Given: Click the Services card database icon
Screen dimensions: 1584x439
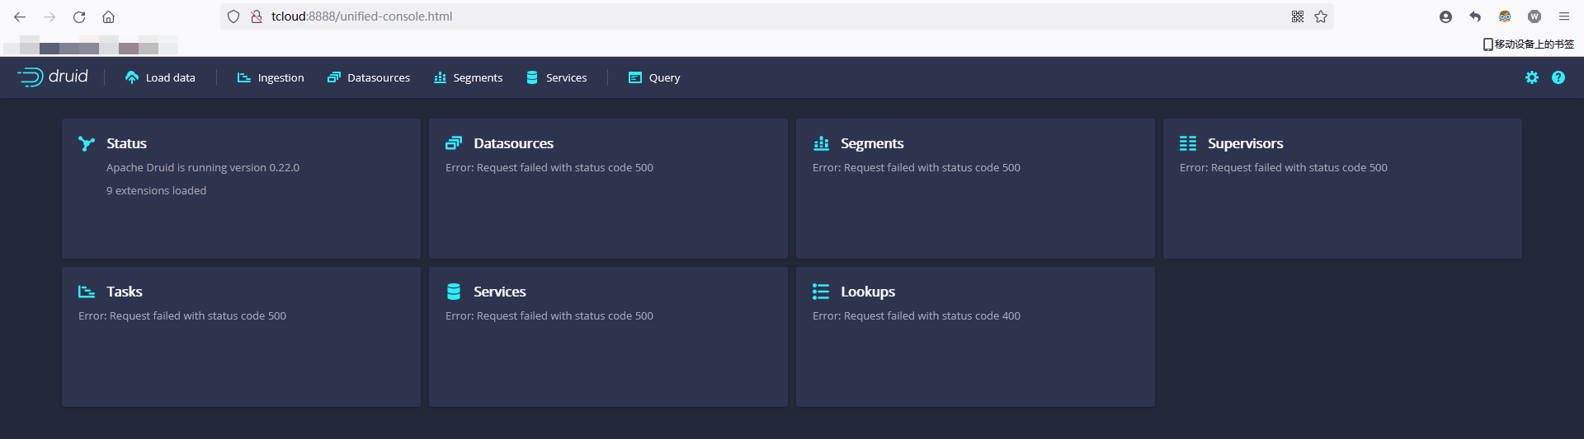Looking at the screenshot, I should click(x=454, y=292).
